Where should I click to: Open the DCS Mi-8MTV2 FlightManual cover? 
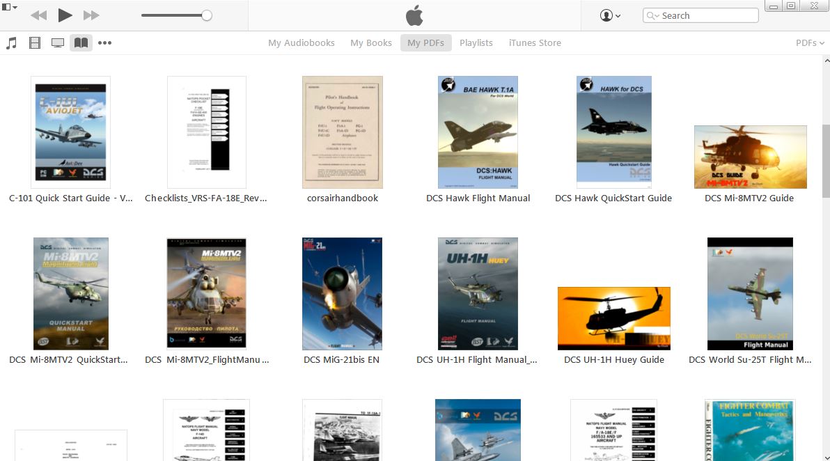click(x=206, y=294)
